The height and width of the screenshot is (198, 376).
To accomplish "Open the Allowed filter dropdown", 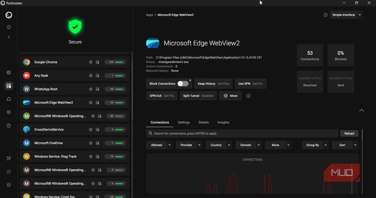I will pos(159,145).
